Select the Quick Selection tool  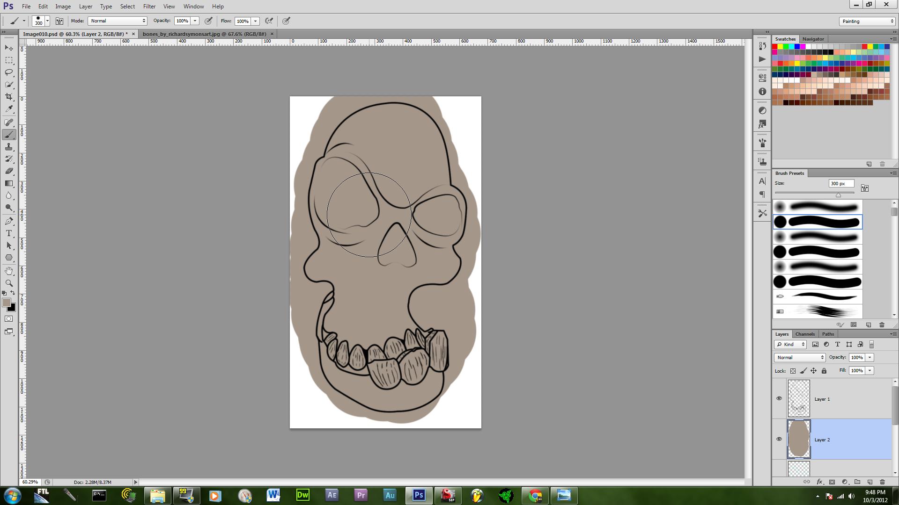pyautogui.click(x=9, y=85)
